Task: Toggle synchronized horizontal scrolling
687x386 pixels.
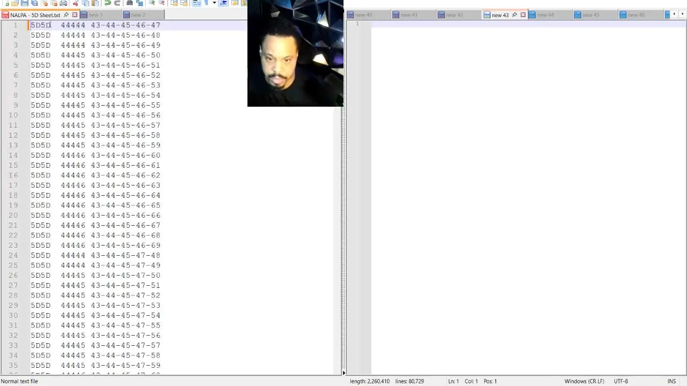Action: pyautogui.click(x=184, y=3)
